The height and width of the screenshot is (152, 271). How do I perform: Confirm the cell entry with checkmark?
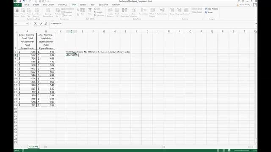(41, 24)
